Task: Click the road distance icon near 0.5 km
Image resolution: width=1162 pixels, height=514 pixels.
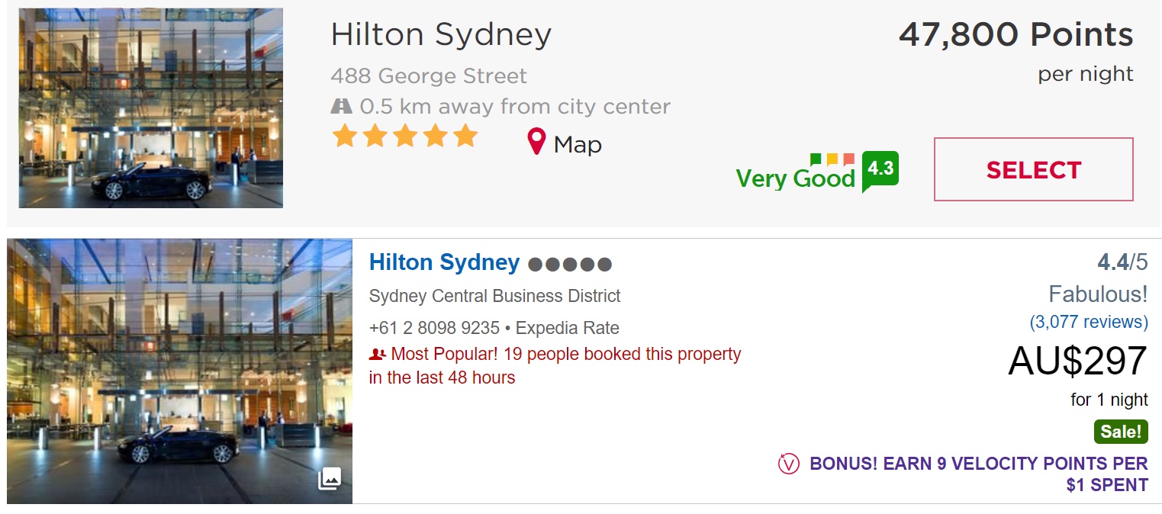Action: (x=341, y=106)
